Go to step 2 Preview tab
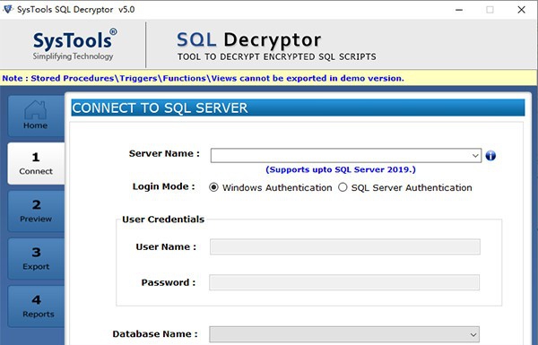 [36, 211]
